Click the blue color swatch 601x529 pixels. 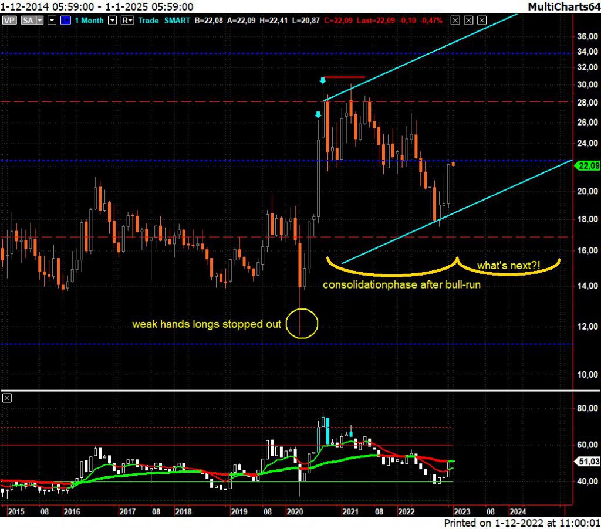coord(65,20)
